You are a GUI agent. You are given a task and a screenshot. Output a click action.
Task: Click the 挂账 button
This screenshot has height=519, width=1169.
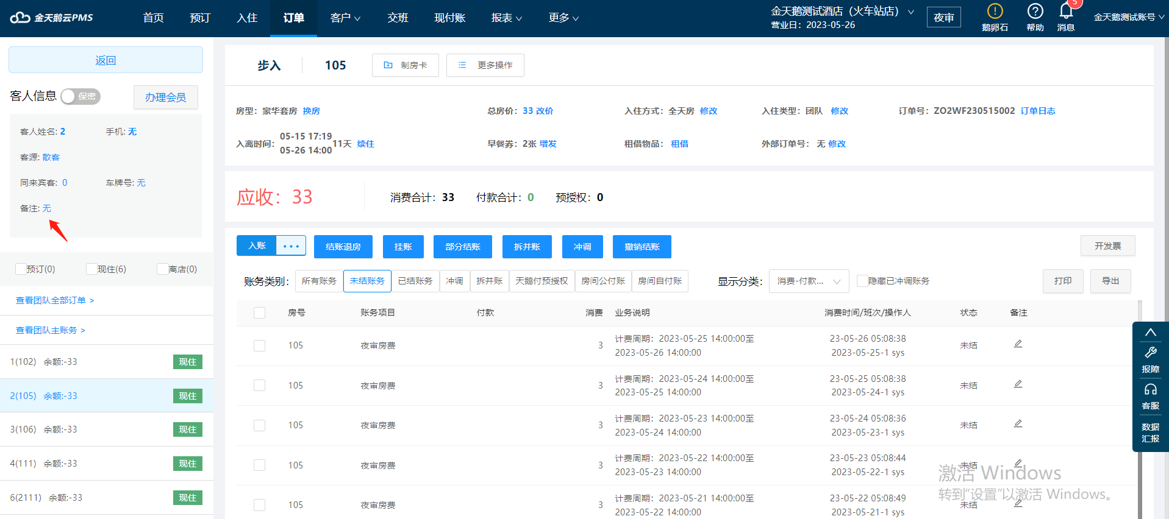(403, 247)
